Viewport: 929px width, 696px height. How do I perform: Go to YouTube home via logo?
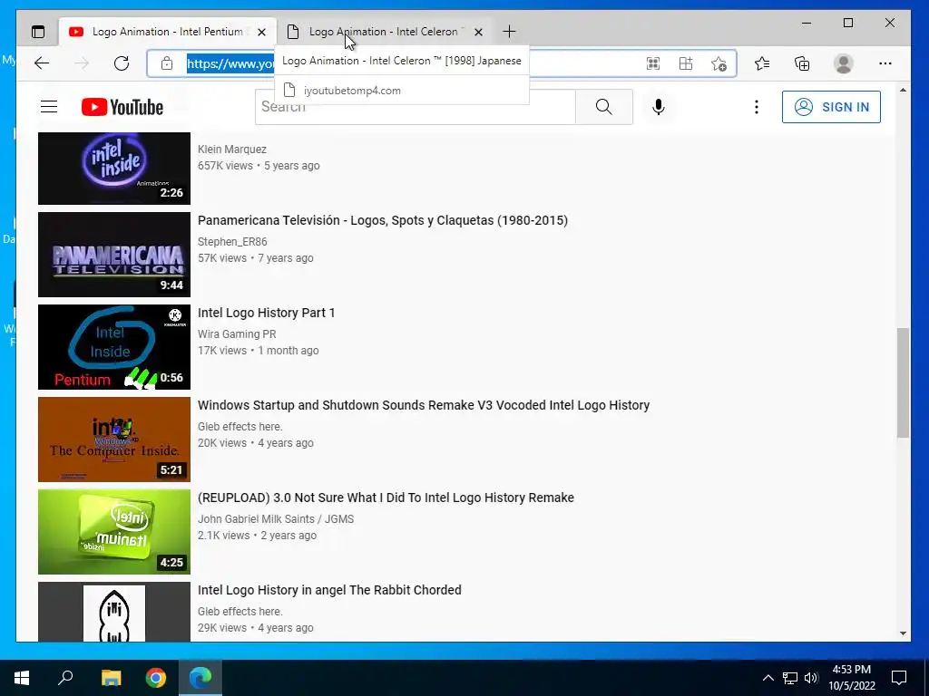click(122, 107)
